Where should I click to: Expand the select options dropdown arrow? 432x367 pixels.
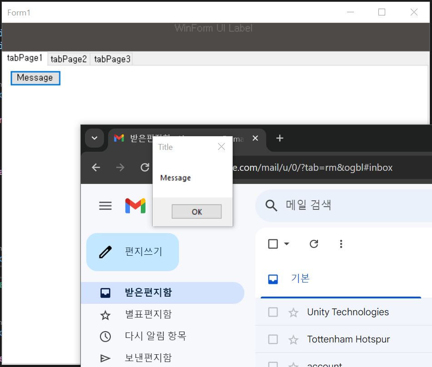tap(287, 244)
